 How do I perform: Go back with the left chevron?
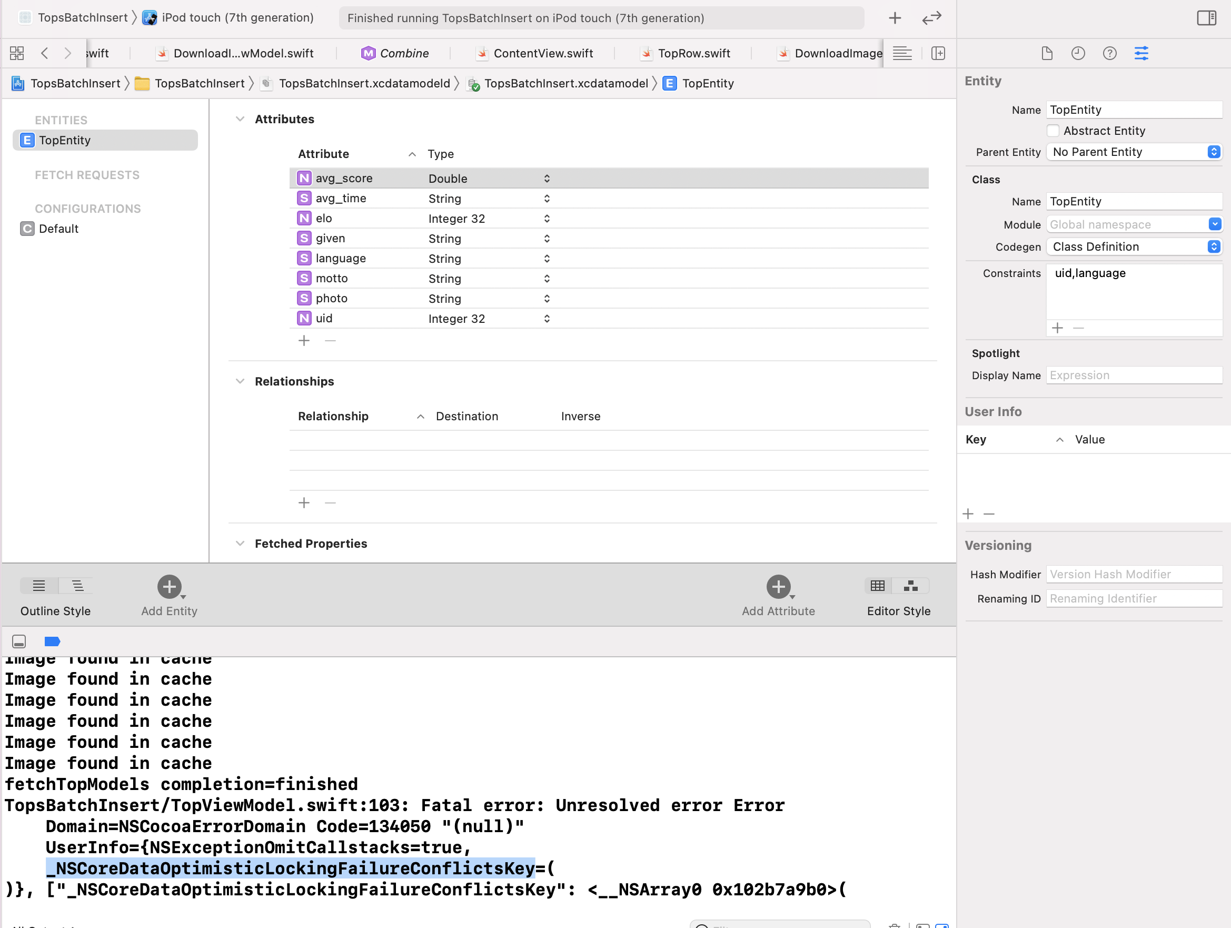45,53
